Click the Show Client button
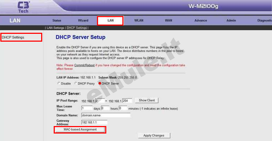The width and height of the screenshot is (272, 141). 147,100
